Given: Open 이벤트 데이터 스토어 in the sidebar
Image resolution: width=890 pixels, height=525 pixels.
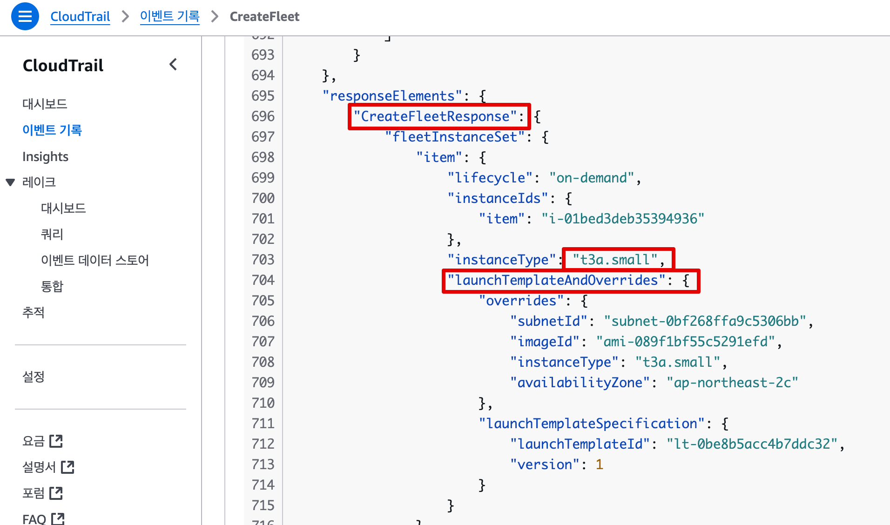Looking at the screenshot, I should tap(95, 260).
